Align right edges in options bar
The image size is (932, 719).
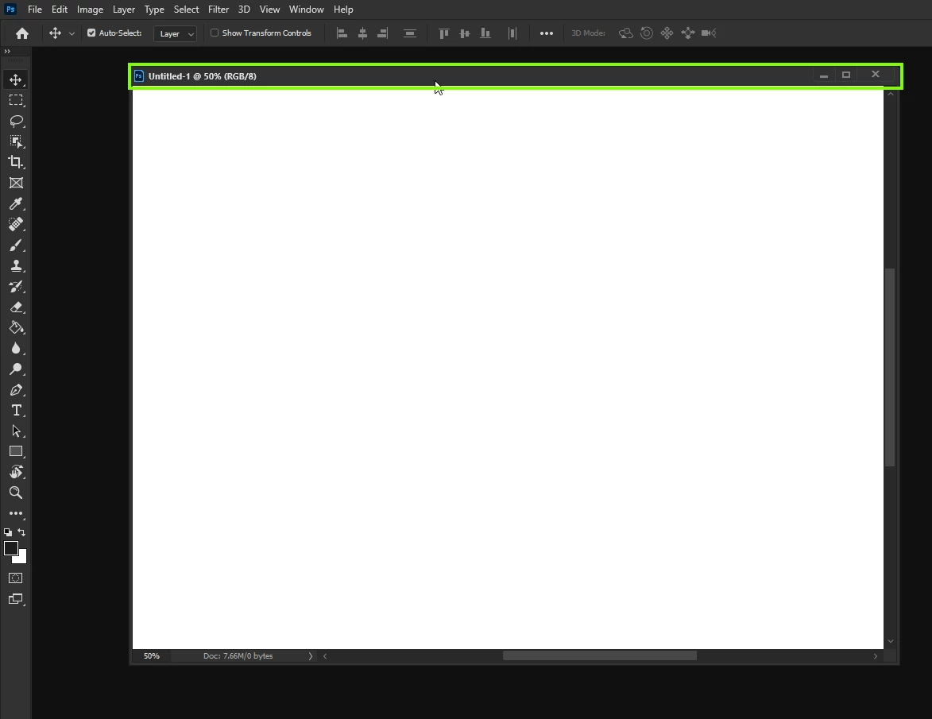[x=383, y=33]
